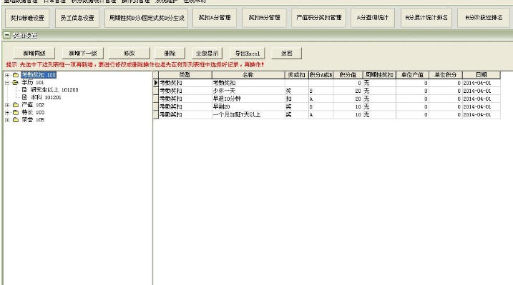Click the 名称 column header
Screen dimensions: 513x285
tap(248, 75)
